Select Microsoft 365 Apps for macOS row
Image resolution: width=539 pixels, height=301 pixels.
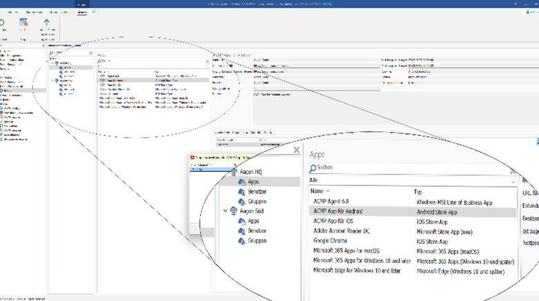coord(346,251)
